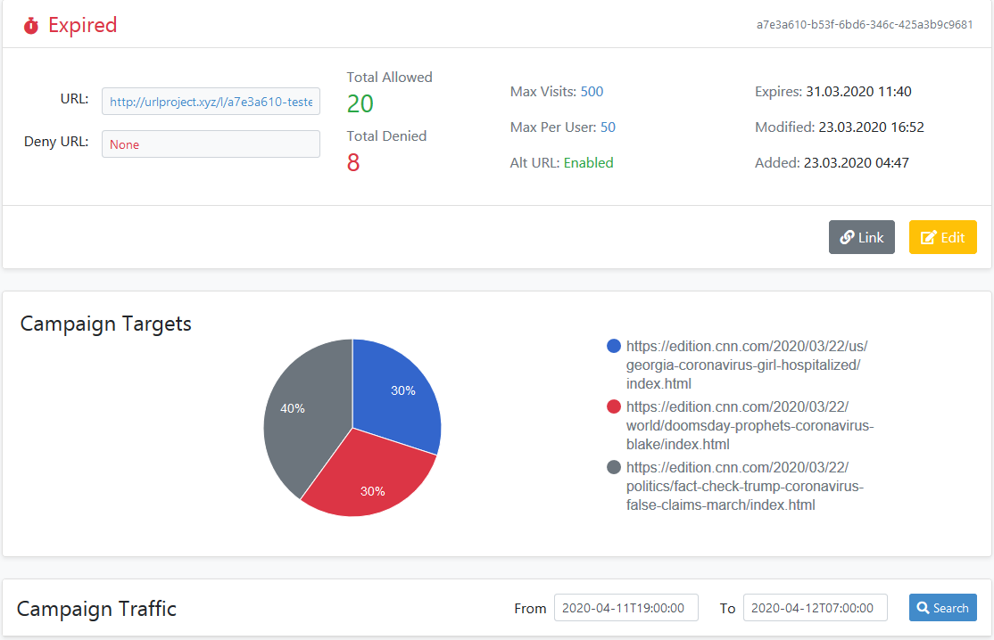The height and width of the screenshot is (640, 994).
Task: Hide the doomsday-prophets-coronavirus legend entry
Action: pos(749,425)
